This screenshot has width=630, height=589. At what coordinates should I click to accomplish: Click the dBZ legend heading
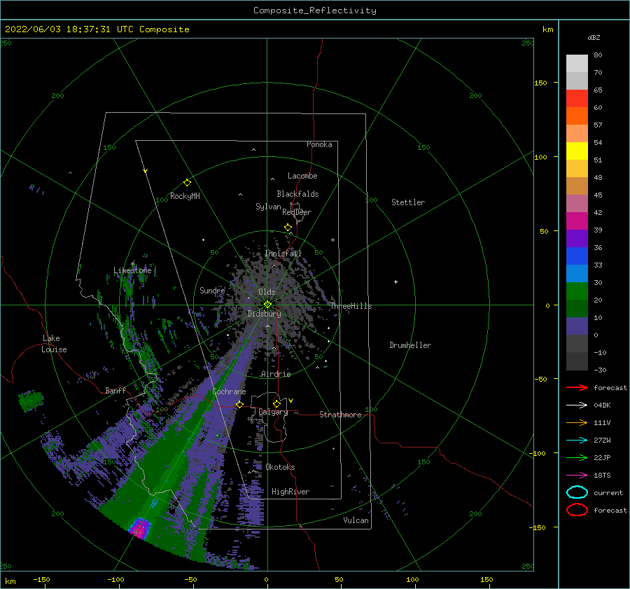pos(594,37)
